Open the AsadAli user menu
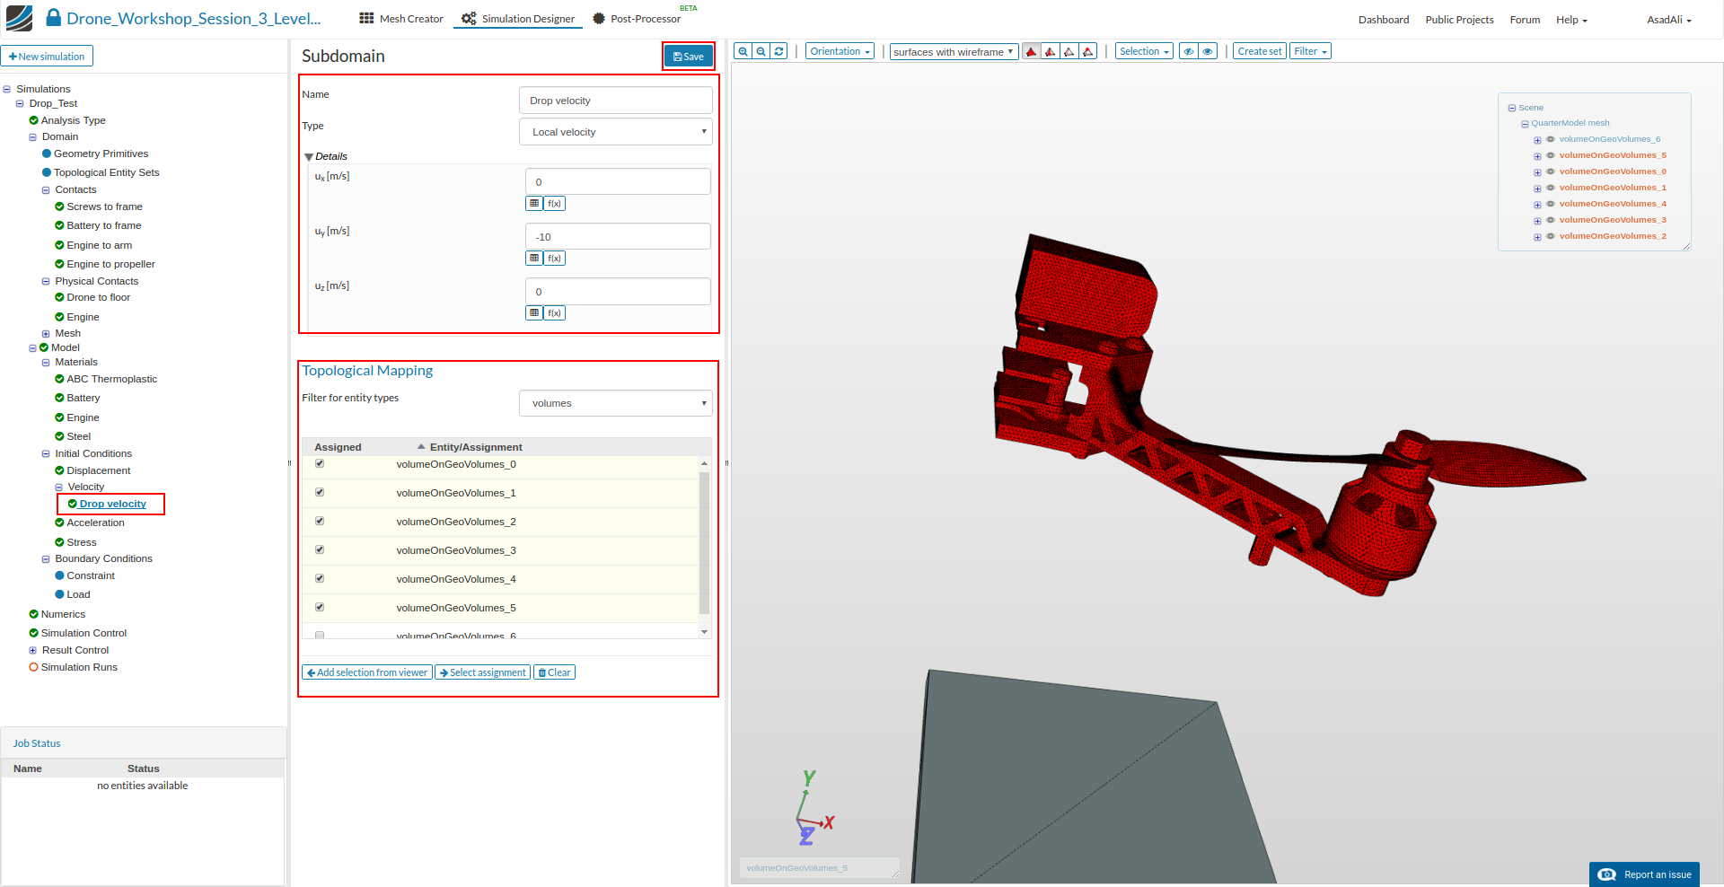The width and height of the screenshot is (1724, 887). (x=1669, y=20)
